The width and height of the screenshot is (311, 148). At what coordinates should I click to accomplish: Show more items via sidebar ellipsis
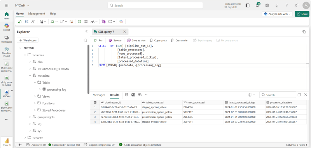pyautogui.click(x=7, y=119)
